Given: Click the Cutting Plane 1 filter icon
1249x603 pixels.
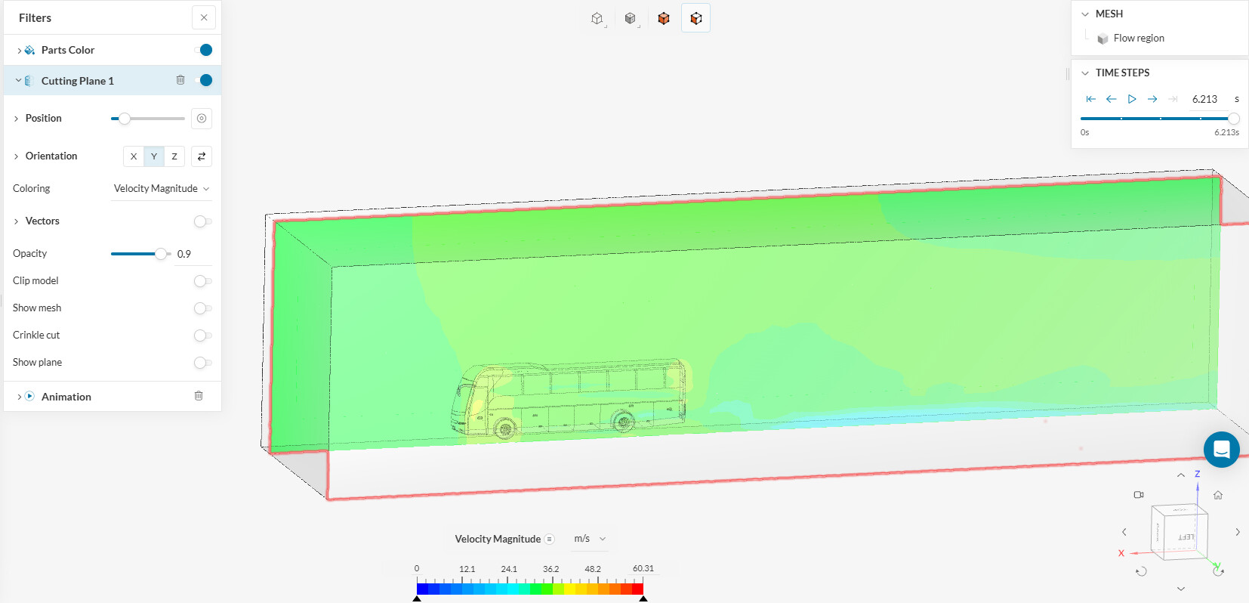Looking at the screenshot, I should [x=29, y=81].
